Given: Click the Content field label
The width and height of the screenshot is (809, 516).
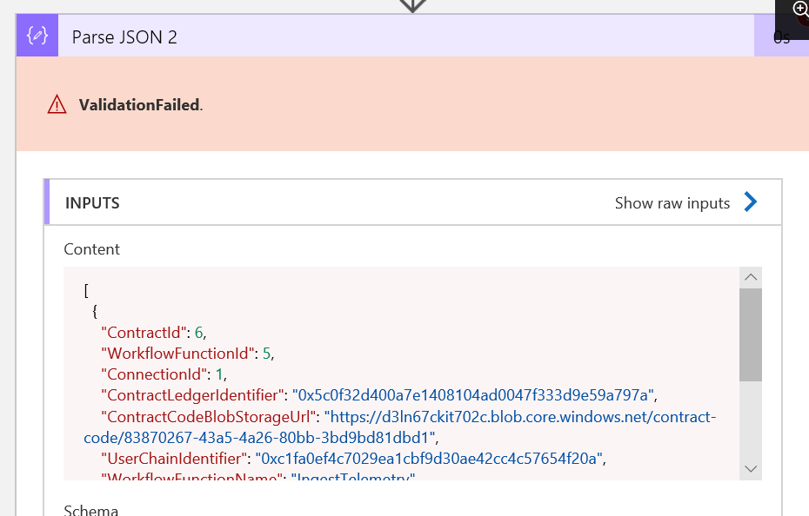Looking at the screenshot, I should point(92,249).
